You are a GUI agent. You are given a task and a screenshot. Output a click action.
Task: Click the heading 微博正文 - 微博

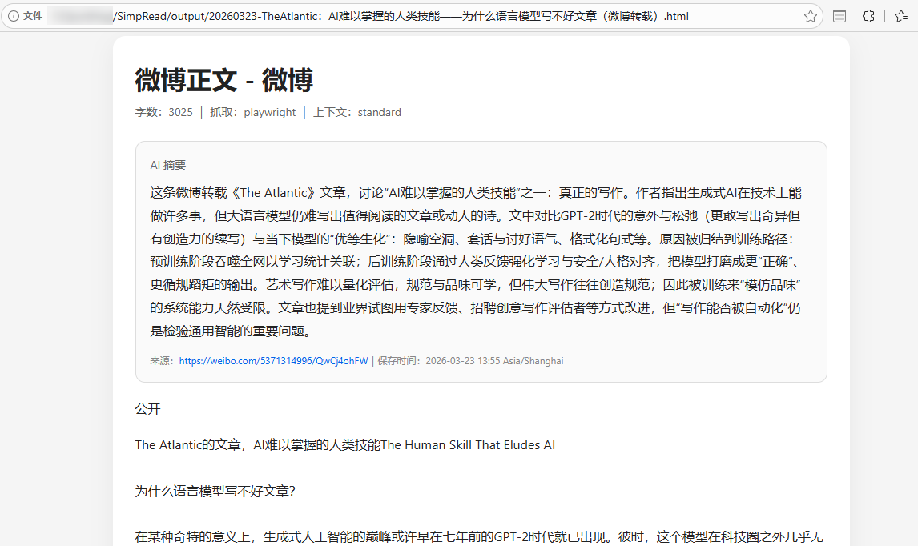point(223,80)
